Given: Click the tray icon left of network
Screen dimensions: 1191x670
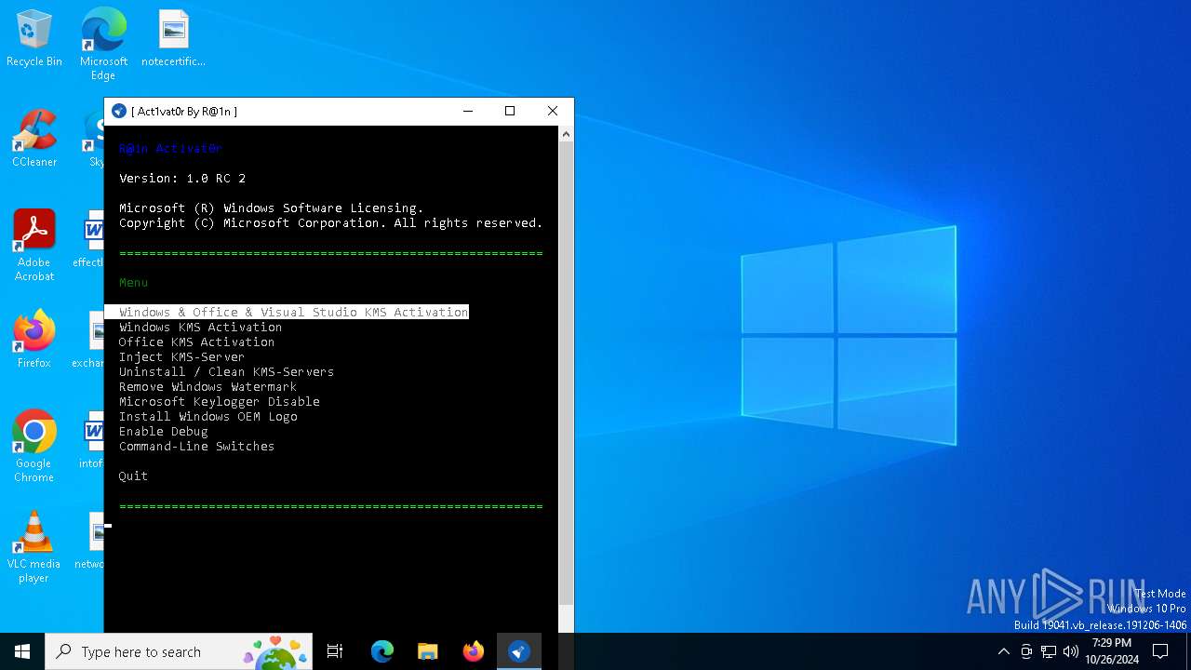Looking at the screenshot, I should 1026,651.
